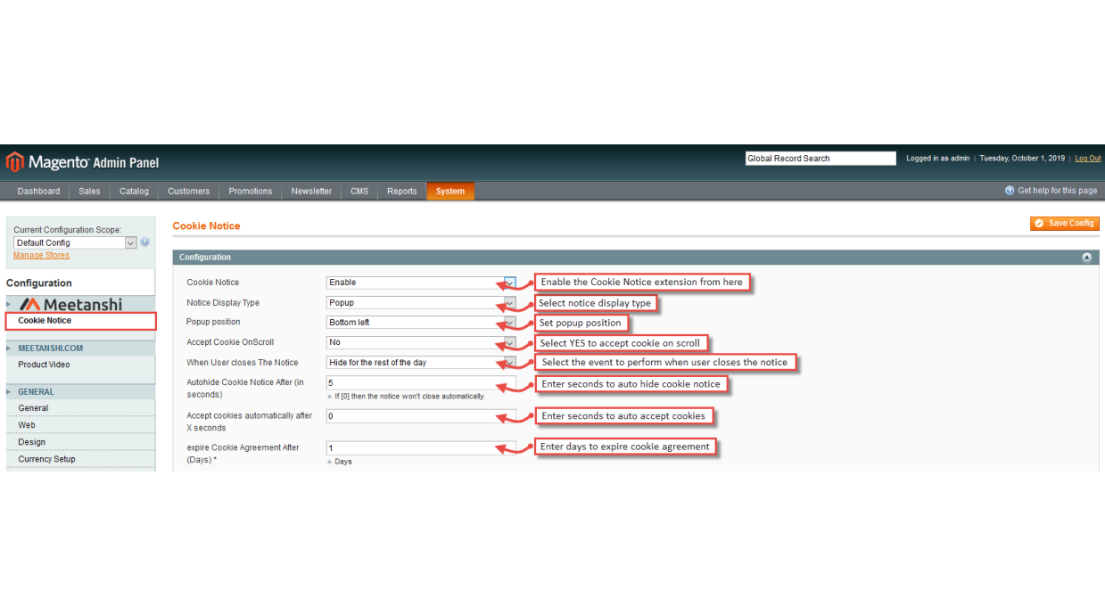Open the Popup position dropdown
Screen dimensions: 1105x615
pyautogui.click(x=421, y=323)
